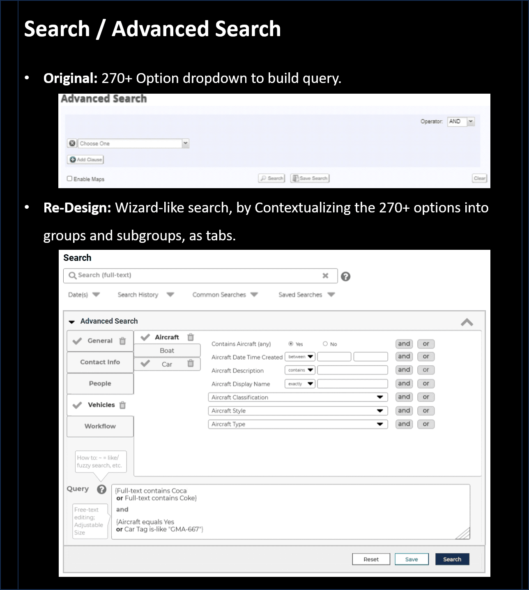Open the 'between' operator dropdown
This screenshot has height=590, width=529.
pos(300,357)
